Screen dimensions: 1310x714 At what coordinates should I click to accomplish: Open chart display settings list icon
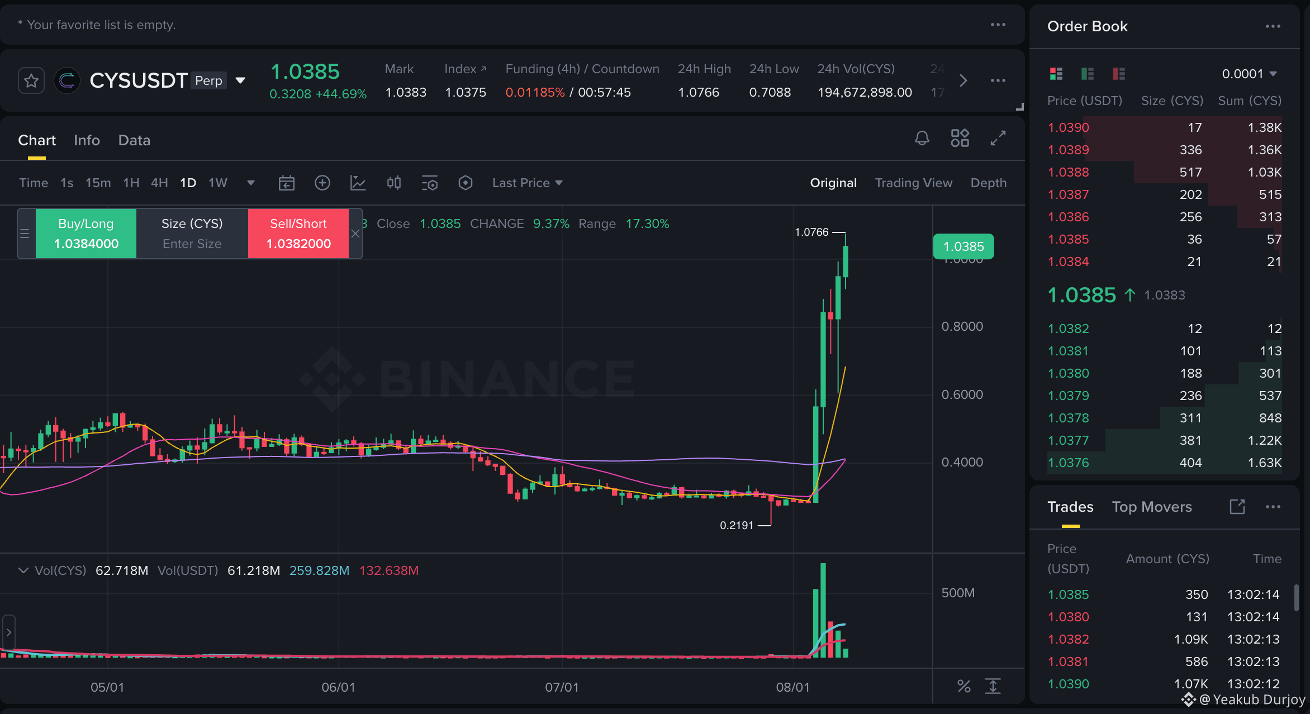[x=430, y=183]
